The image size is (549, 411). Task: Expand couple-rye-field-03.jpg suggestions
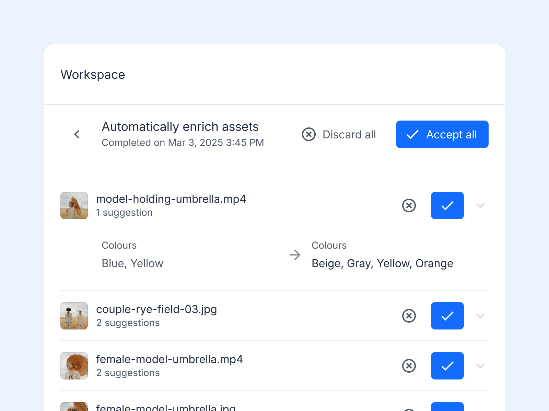tap(480, 316)
